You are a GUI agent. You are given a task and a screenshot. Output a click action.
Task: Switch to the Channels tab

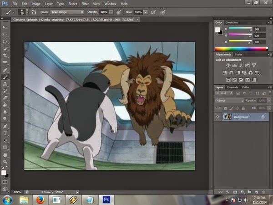tap(233, 87)
